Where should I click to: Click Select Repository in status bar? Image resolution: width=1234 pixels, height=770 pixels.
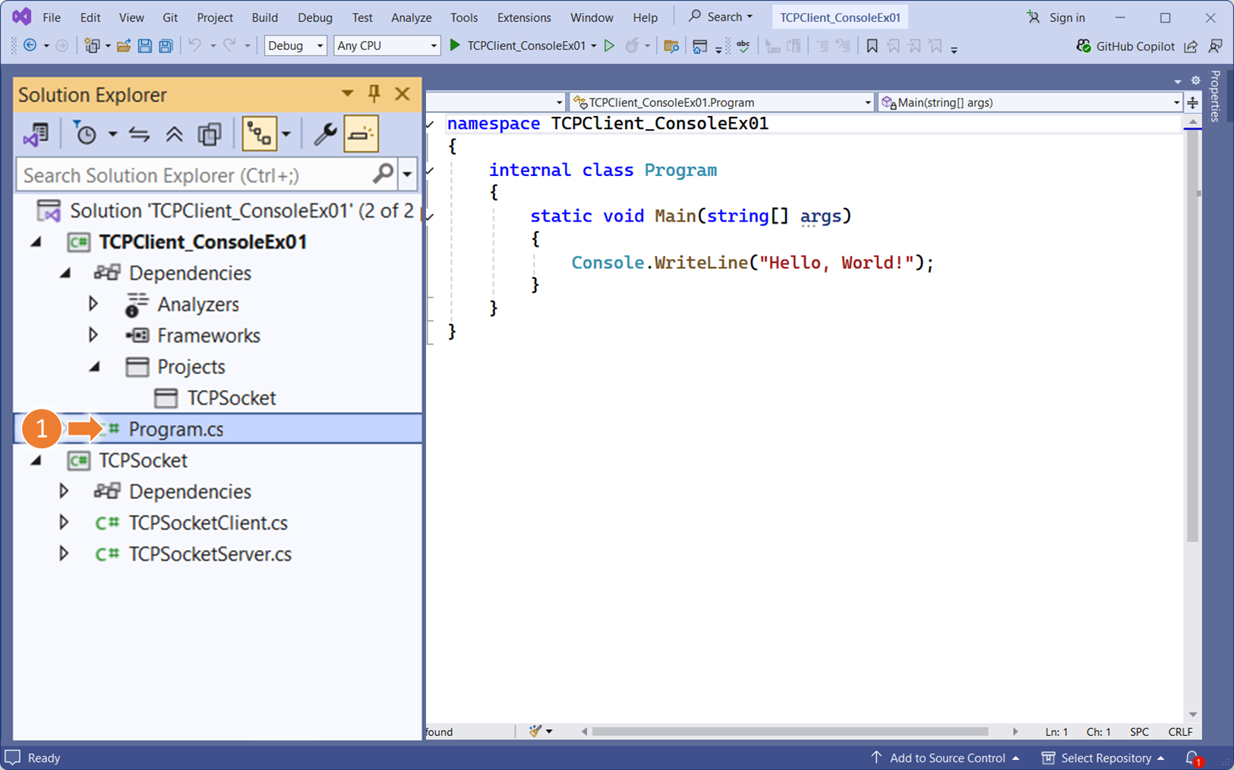tap(1103, 758)
